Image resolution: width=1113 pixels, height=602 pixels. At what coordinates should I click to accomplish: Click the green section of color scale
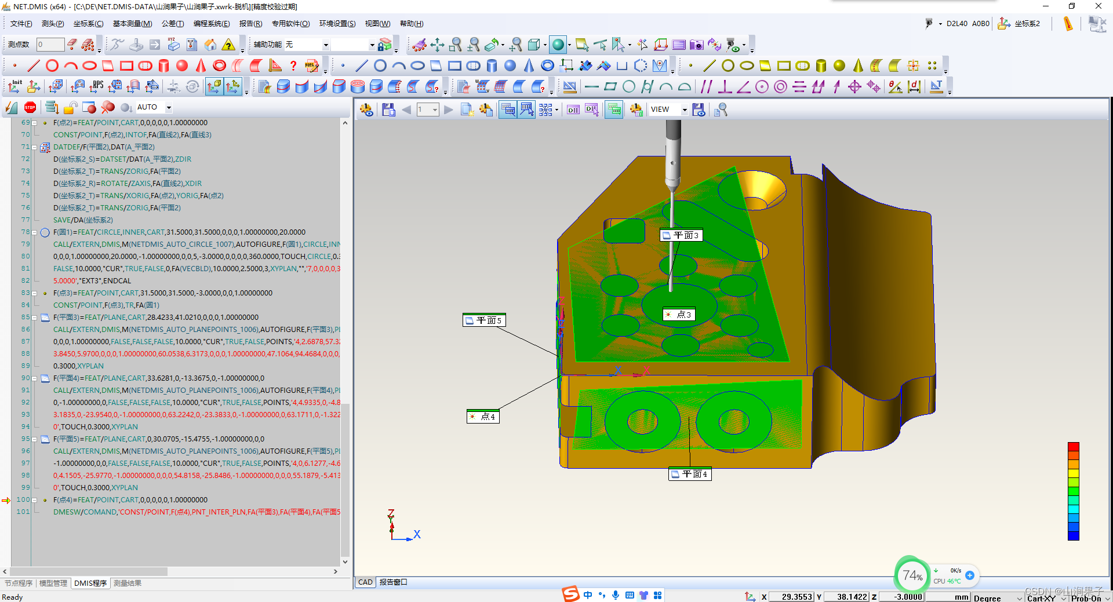click(x=1074, y=491)
